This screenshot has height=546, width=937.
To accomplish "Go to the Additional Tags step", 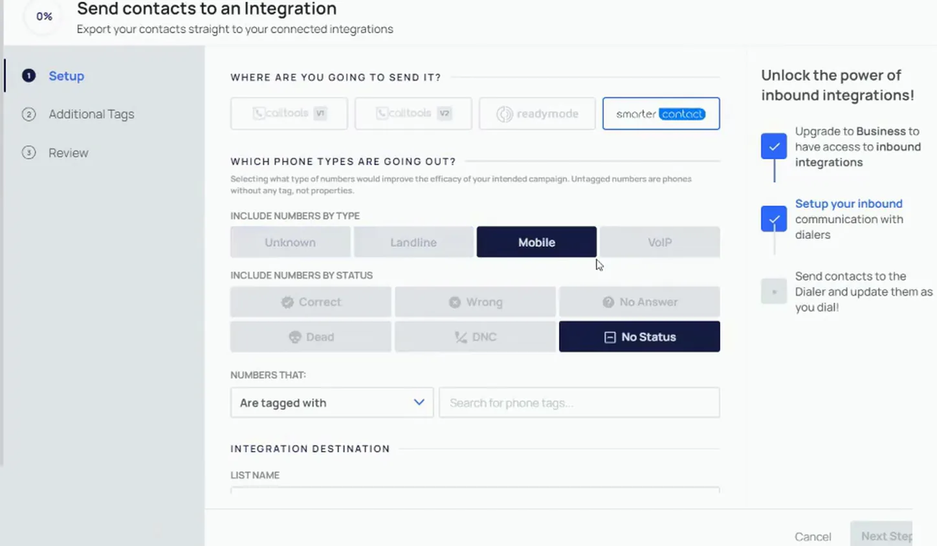I will [91, 114].
